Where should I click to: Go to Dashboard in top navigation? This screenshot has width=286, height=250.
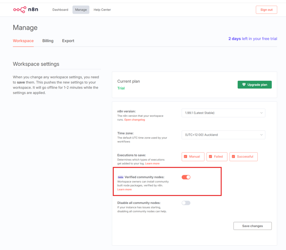(60, 10)
